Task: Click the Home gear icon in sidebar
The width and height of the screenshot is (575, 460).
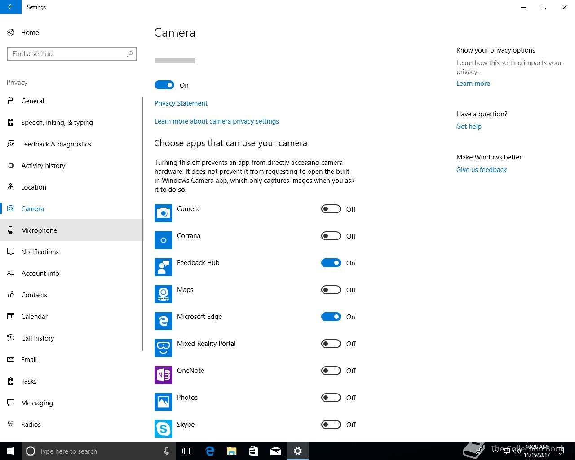Action: click(x=11, y=32)
